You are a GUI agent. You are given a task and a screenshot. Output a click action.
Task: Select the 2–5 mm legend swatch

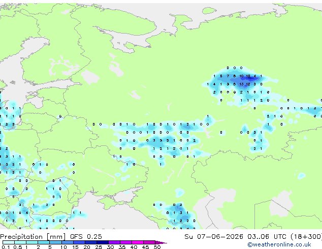[x=44, y=242]
